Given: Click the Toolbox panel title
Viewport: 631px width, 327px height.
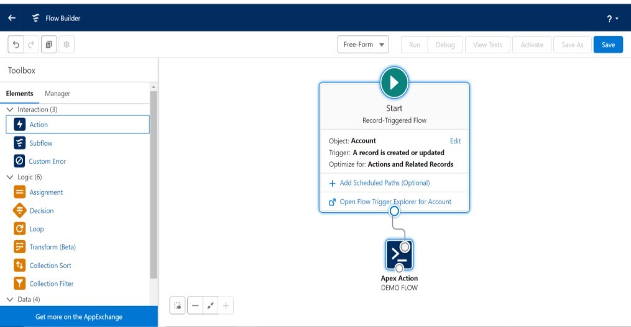Looking at the screenshot, I should [x=22, y=70].
